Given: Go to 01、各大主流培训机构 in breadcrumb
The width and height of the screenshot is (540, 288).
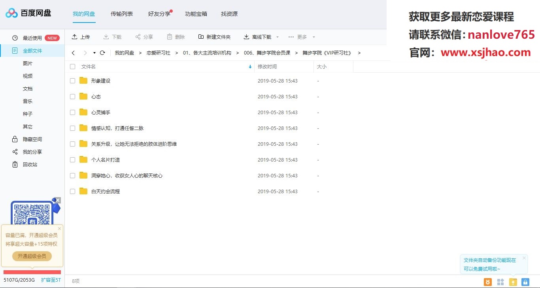Looking at the screenshot, I should coord(207,53).
